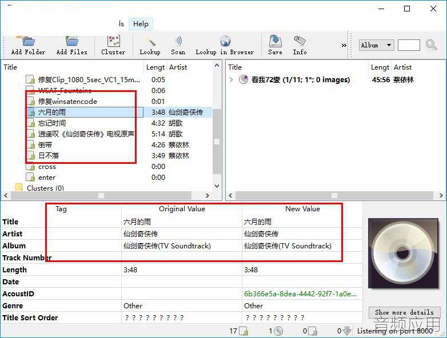The width and height of the screenshot is (447, 338).
Task: Click the pending files status icon
Action: [x=313, y=331]
